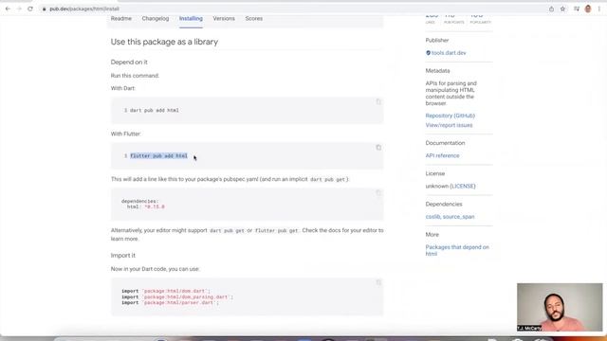Copy the dependencies yaml snippet
Image resolution: width=607 pixels, height=341 pixels.
pos(378,193)
